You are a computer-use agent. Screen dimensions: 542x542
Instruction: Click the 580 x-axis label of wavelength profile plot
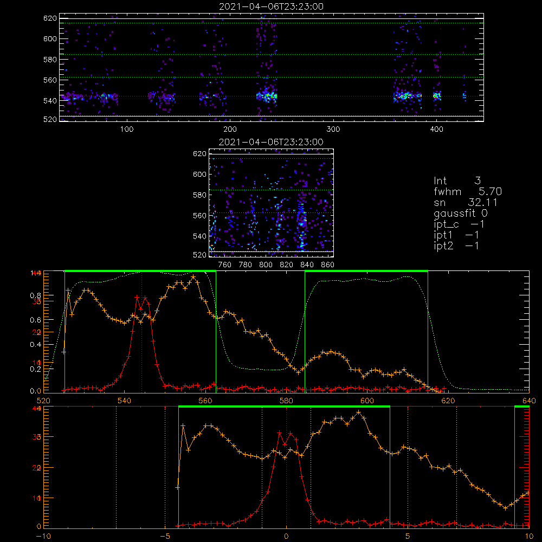[x=286, y=401]
